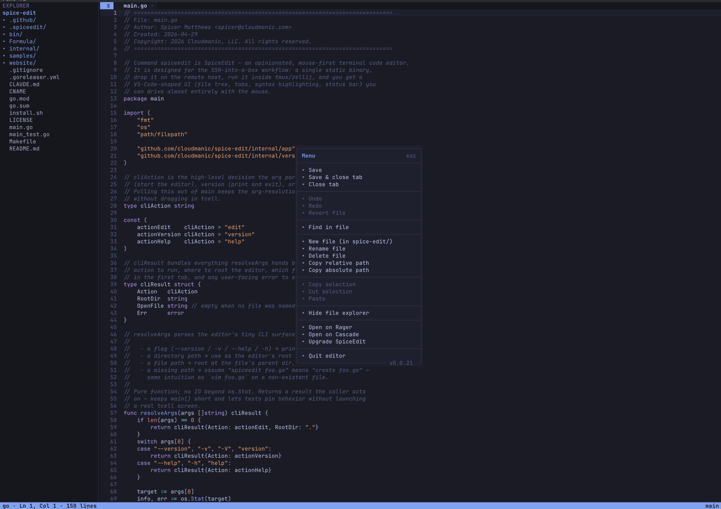Image resolution: width=721 pixels, height=509 pixels.
Task: Choose Save in the menu
Action: click(315, 170)
